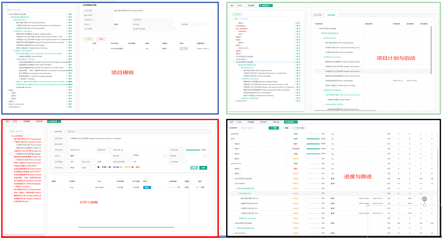442x238 pixels.
Task: Click the light green 提交 button
Action: coord(194,168)
